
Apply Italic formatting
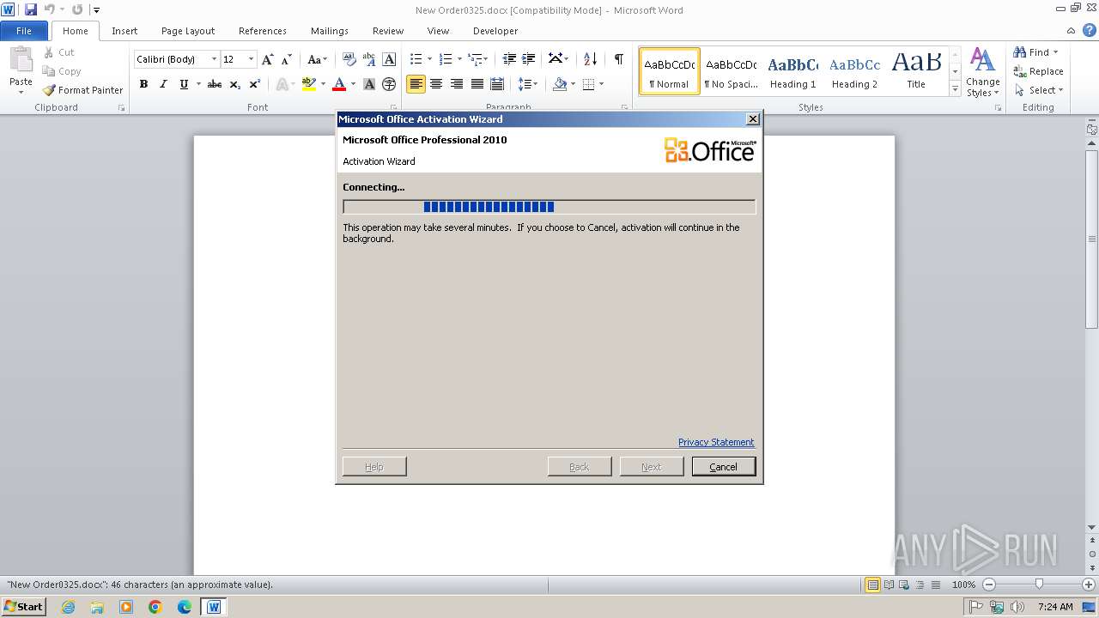pos(163,84)
